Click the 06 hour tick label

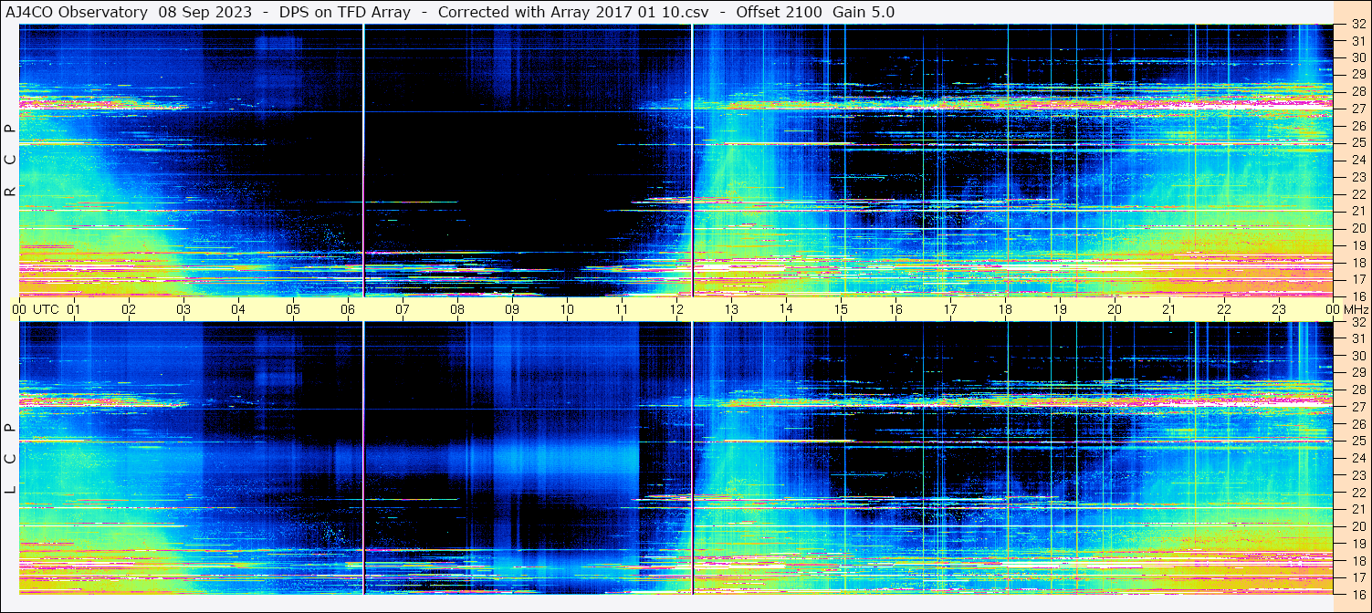(x=348, y=309)
